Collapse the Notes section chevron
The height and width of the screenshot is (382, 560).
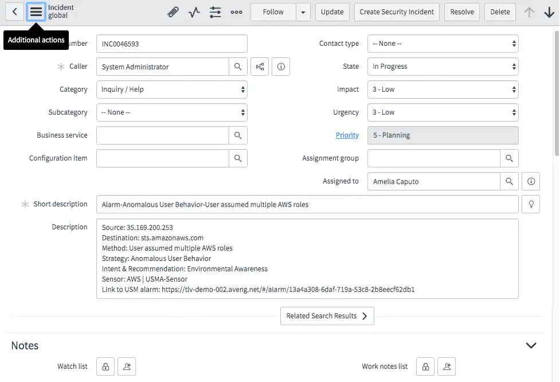(x=531, y=345)
